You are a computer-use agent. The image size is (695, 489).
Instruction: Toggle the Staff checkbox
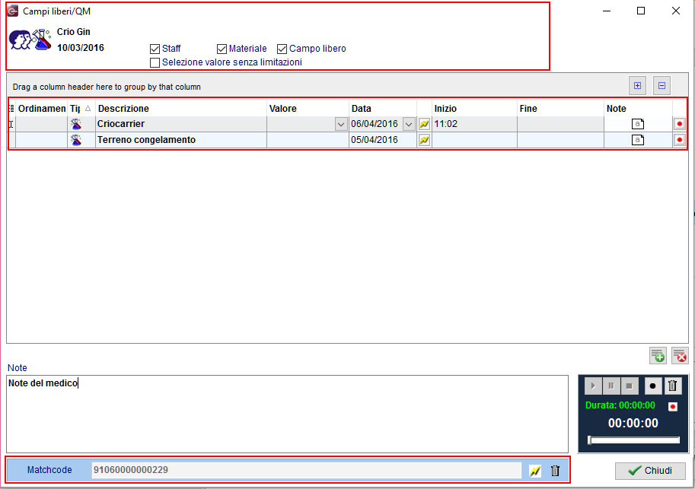155,49
